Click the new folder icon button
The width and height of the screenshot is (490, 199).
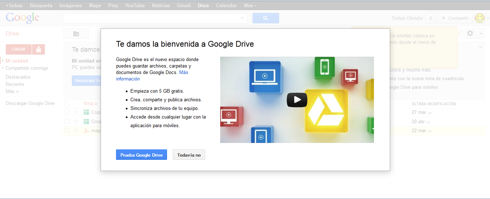[76, 33]
